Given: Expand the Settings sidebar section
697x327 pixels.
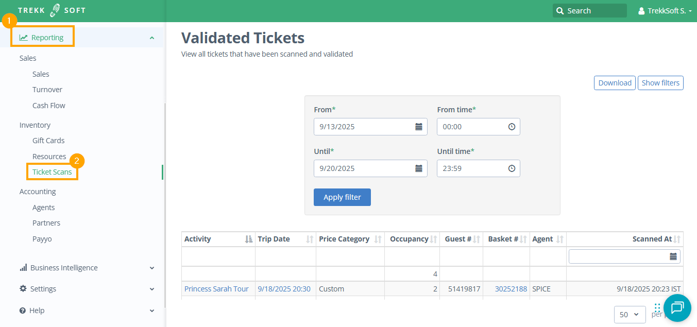Looking at the screenshot, I should point(151,289).
